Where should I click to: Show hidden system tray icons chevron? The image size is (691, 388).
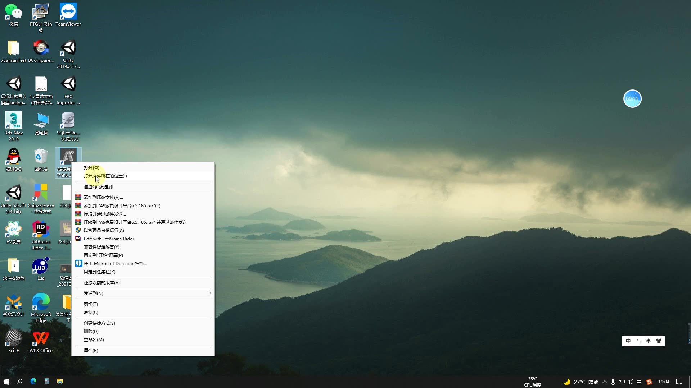click(605, 382)
